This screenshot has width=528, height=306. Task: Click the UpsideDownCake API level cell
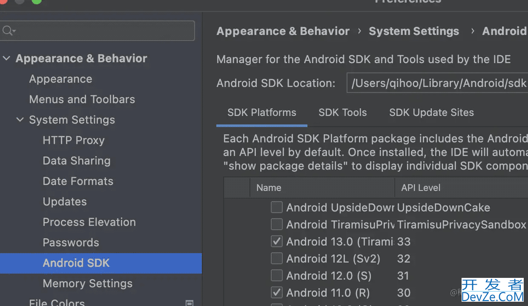tap(443, 208)
